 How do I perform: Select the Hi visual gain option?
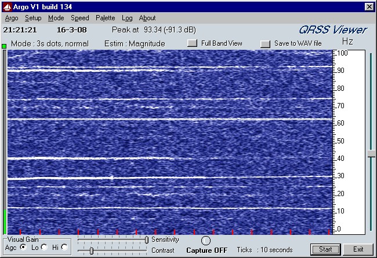coord(64,247)
